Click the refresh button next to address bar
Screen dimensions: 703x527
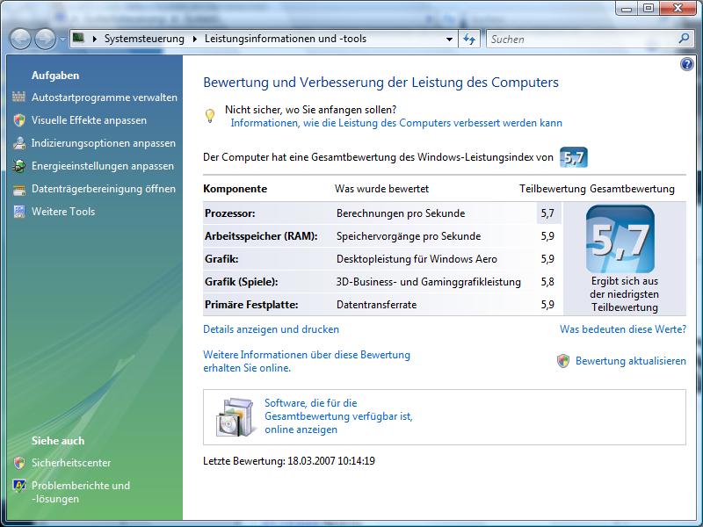pos(469,40)
